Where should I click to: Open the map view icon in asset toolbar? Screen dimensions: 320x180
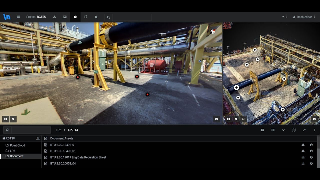pyautogui.click(x=294, y=130)
